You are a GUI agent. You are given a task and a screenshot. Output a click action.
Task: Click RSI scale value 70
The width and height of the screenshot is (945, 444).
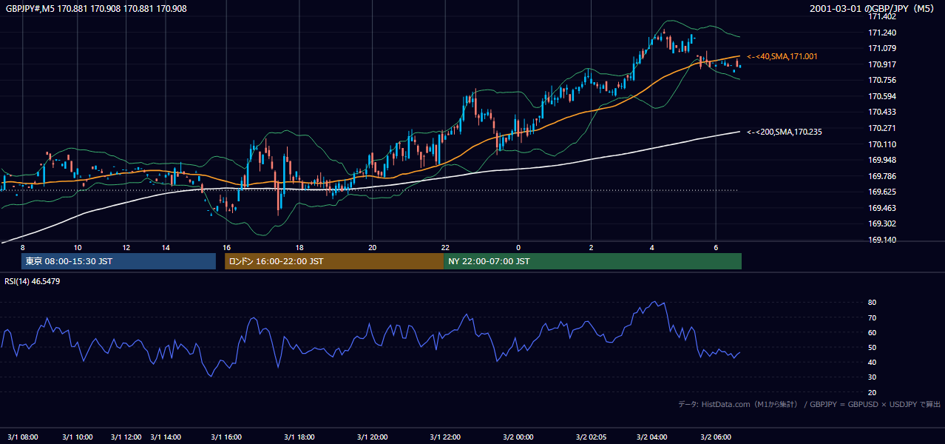click(873, 317)
